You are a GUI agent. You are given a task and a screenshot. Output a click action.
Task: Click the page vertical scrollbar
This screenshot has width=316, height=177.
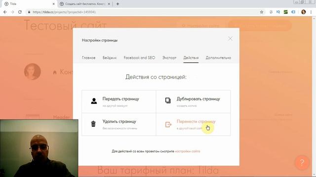pos(314,96)
